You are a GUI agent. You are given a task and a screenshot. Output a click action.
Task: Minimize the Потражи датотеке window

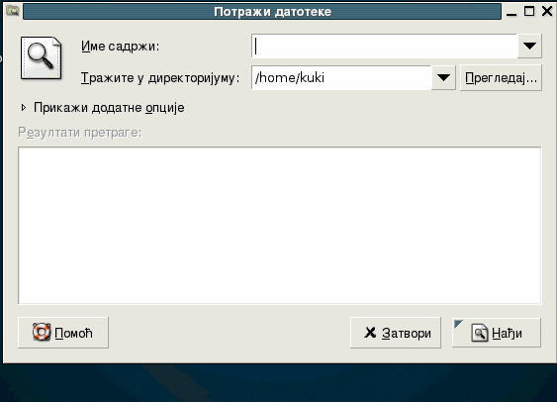(x=511, y=12)
